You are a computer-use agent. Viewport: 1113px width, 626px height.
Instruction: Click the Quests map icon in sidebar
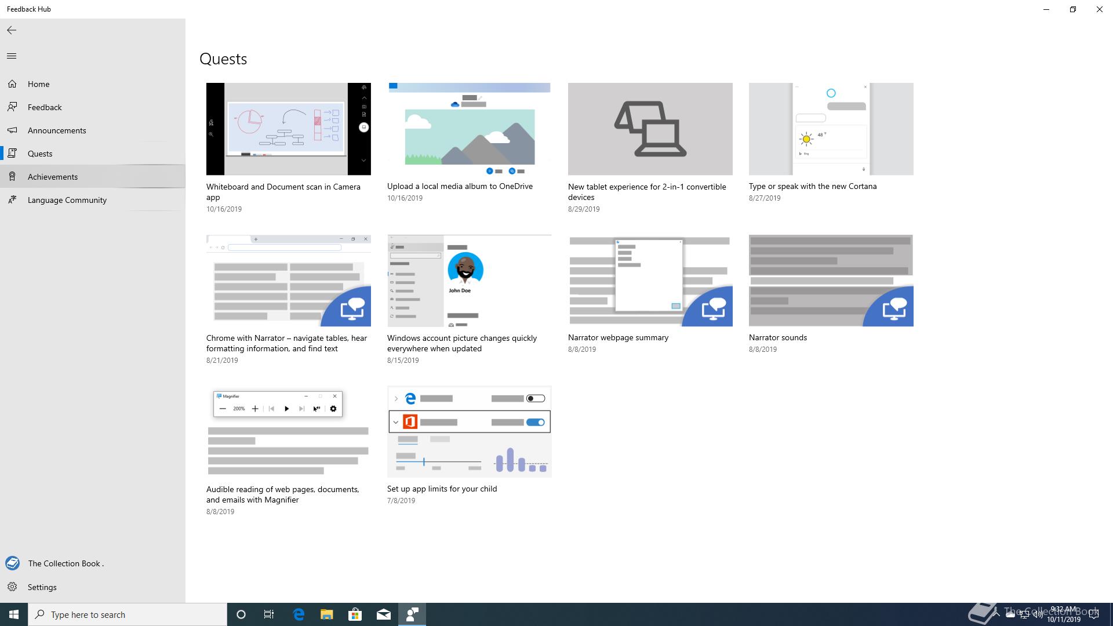coord(12,154)
